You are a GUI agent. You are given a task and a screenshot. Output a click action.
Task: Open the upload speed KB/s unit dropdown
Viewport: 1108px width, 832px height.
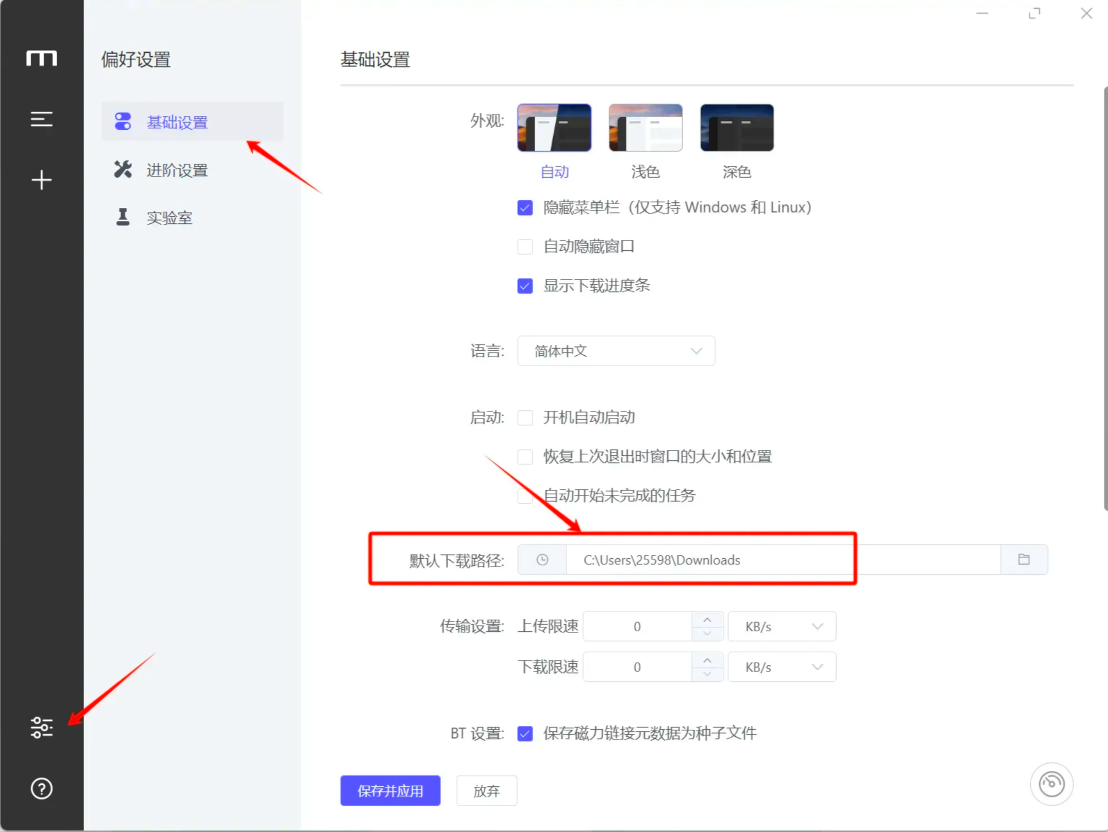tap(782, 626)
